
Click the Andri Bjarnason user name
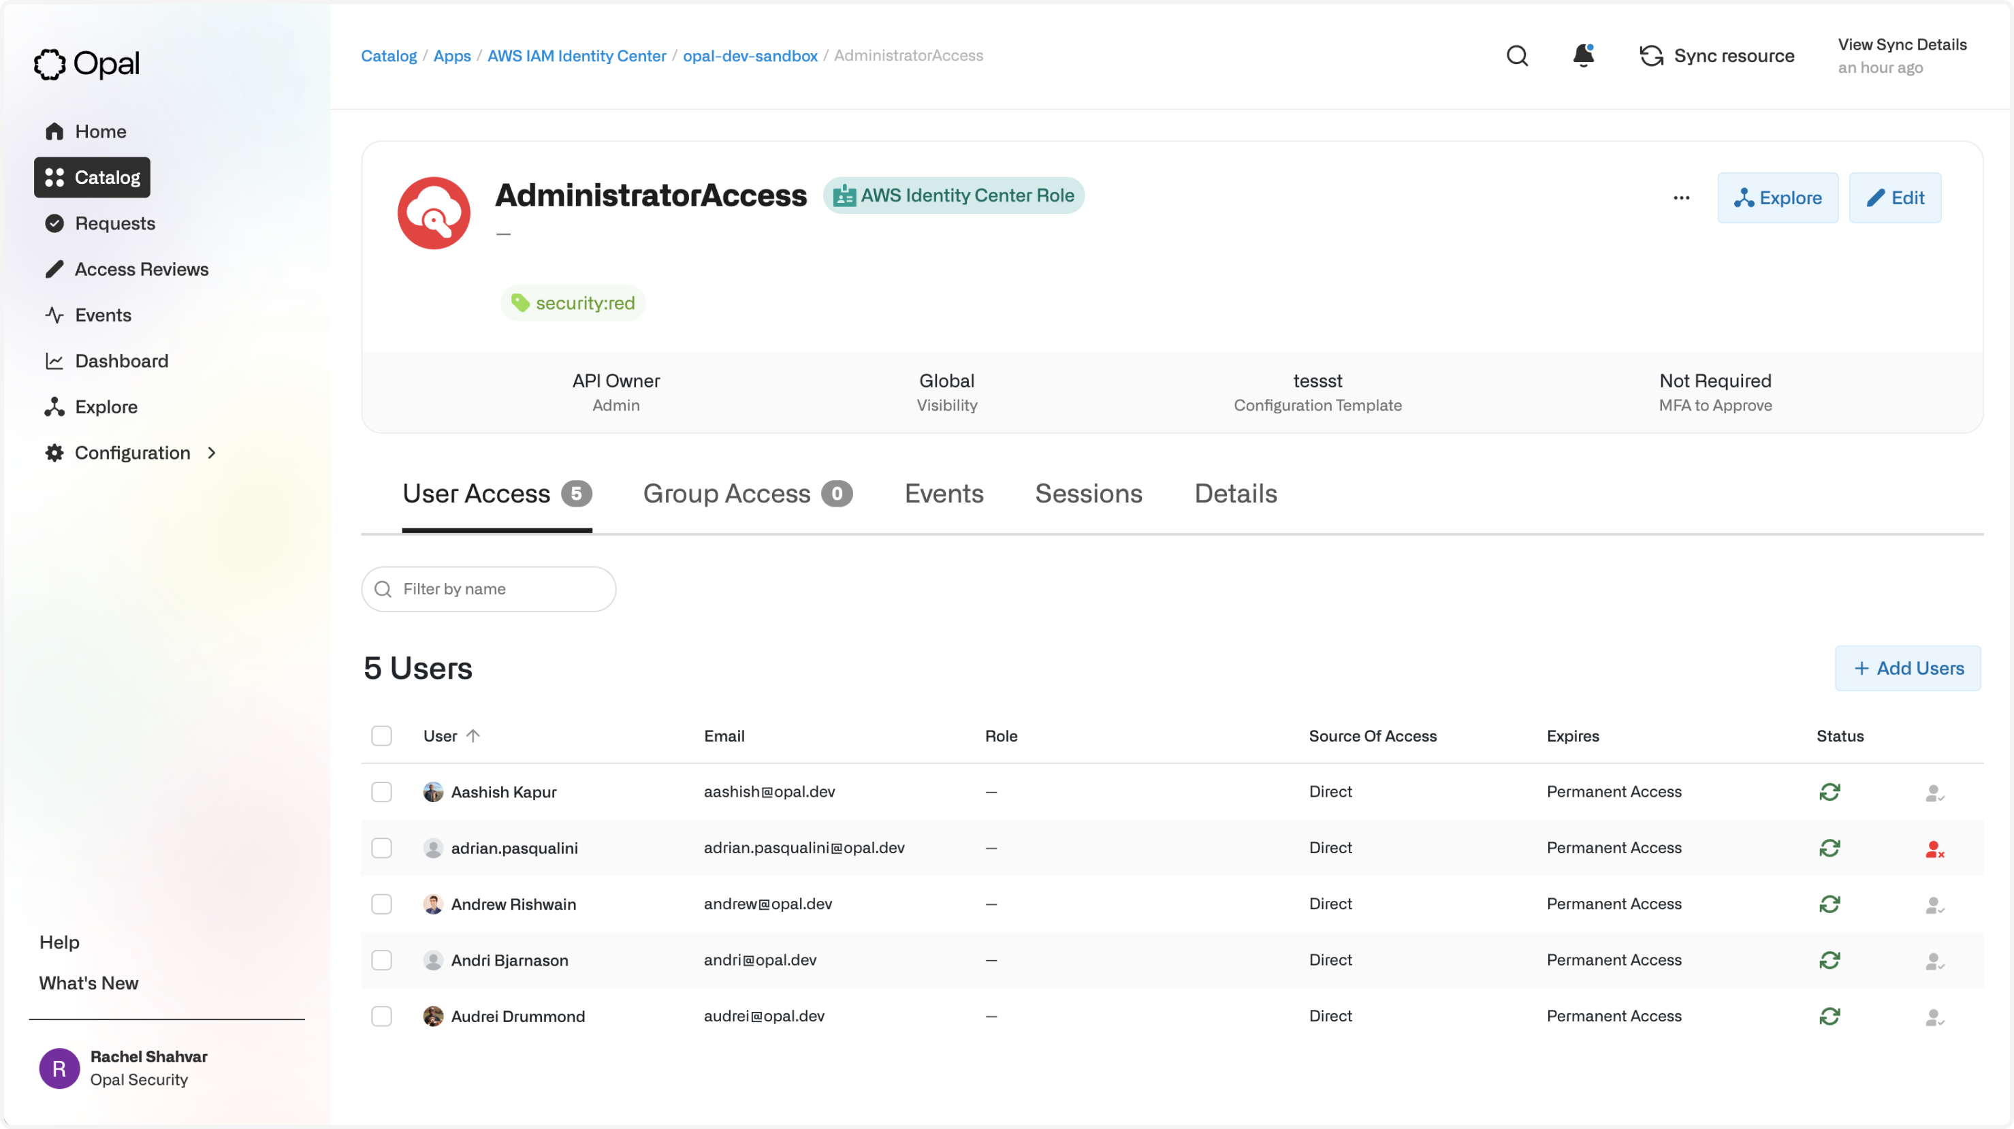pos(510,960)
